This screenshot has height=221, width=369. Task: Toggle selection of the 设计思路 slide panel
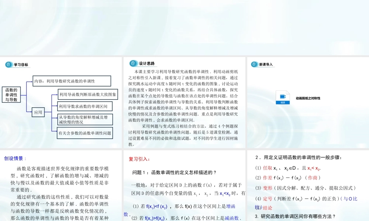(x=184, y=103)
